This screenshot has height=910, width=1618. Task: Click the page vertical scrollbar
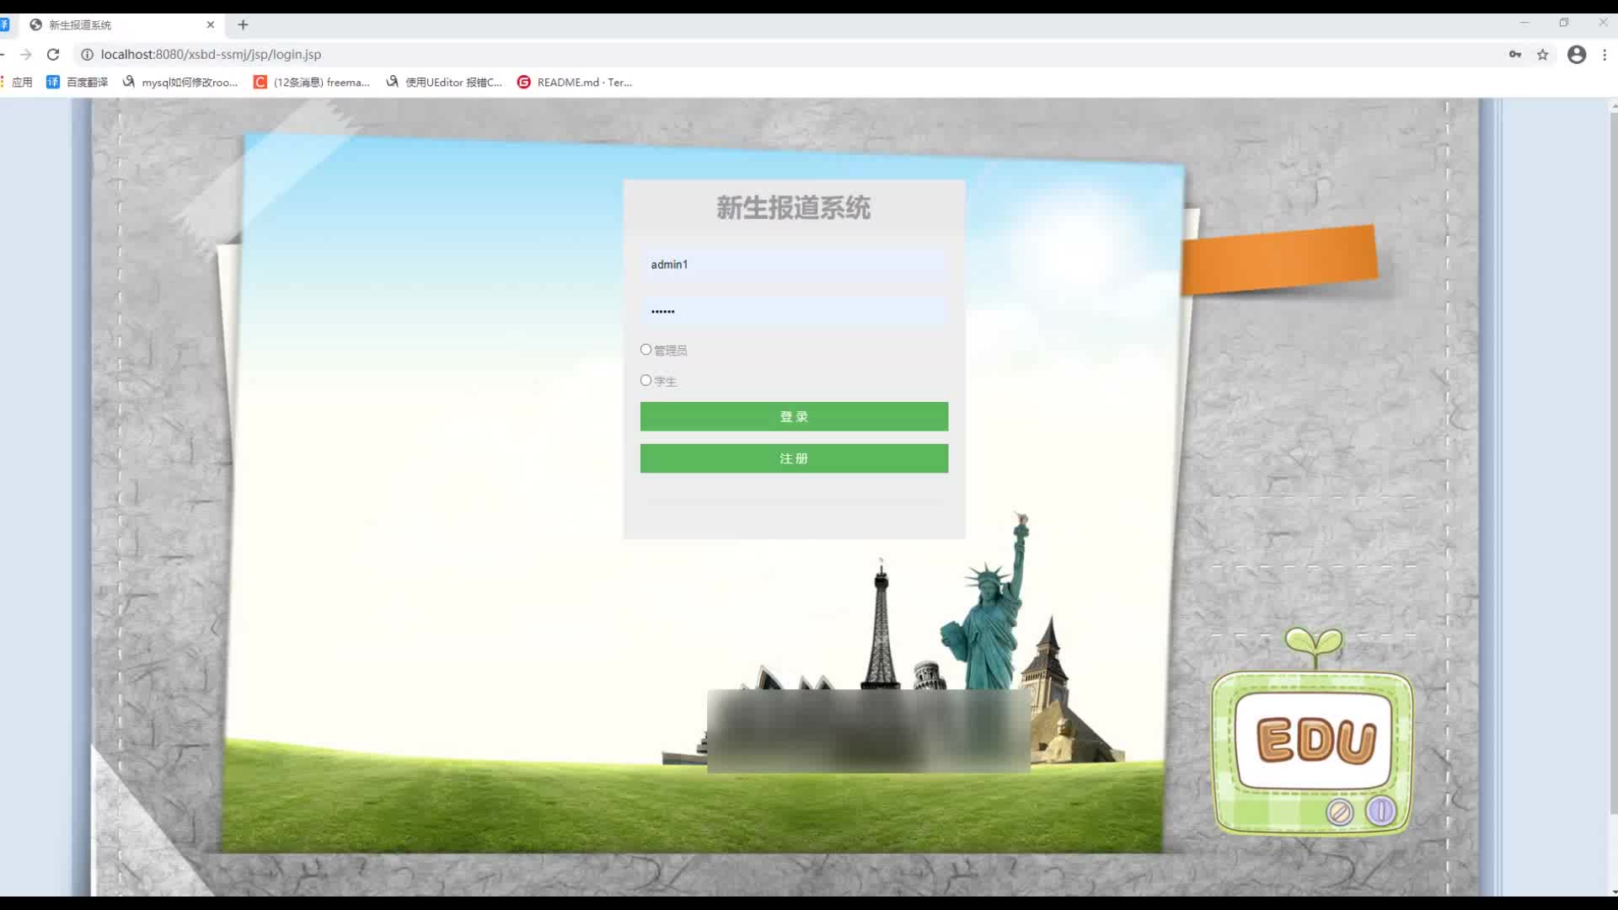(1613, 463)
